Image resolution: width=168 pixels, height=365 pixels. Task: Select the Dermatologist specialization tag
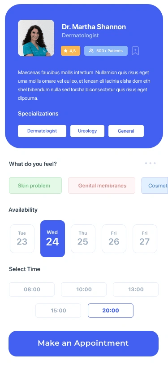[x=42, y=131]
